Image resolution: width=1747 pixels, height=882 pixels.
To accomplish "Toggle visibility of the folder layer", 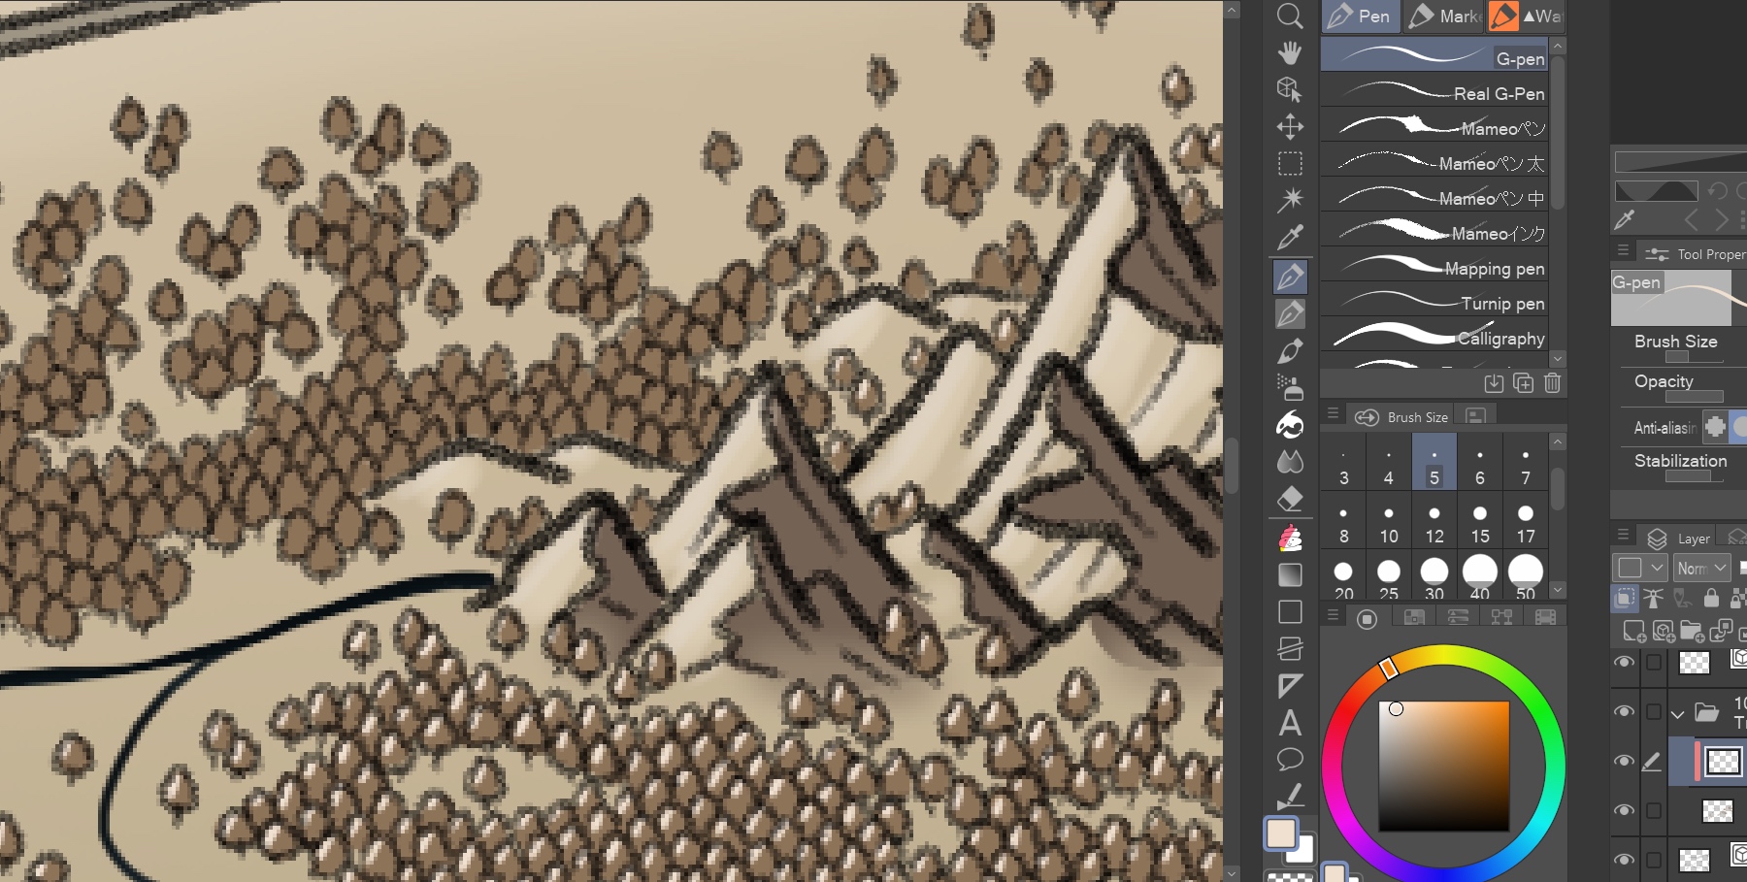I will (x=1624, y=712).
